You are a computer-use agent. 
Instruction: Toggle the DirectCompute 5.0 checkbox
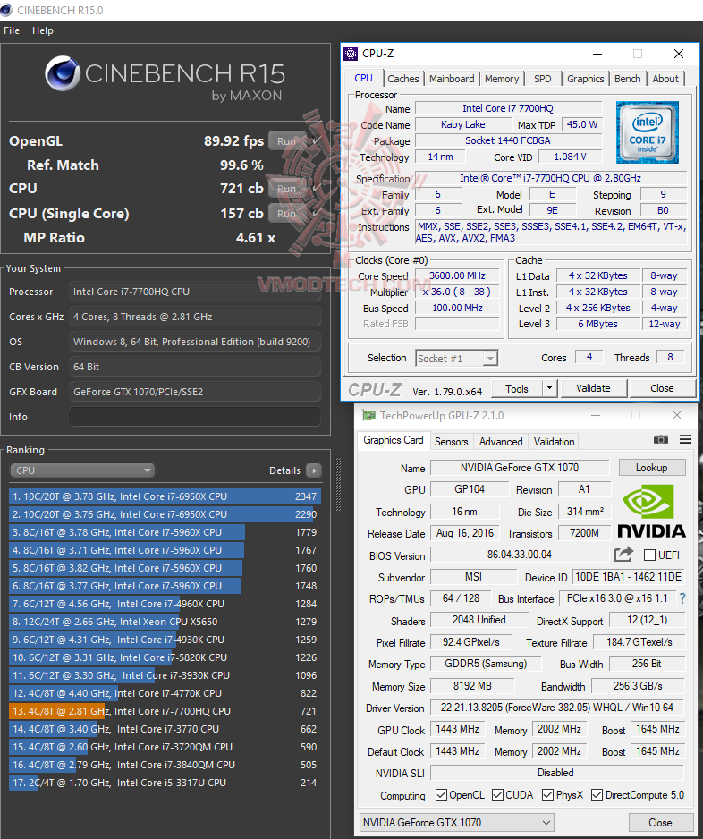point(597,794)
